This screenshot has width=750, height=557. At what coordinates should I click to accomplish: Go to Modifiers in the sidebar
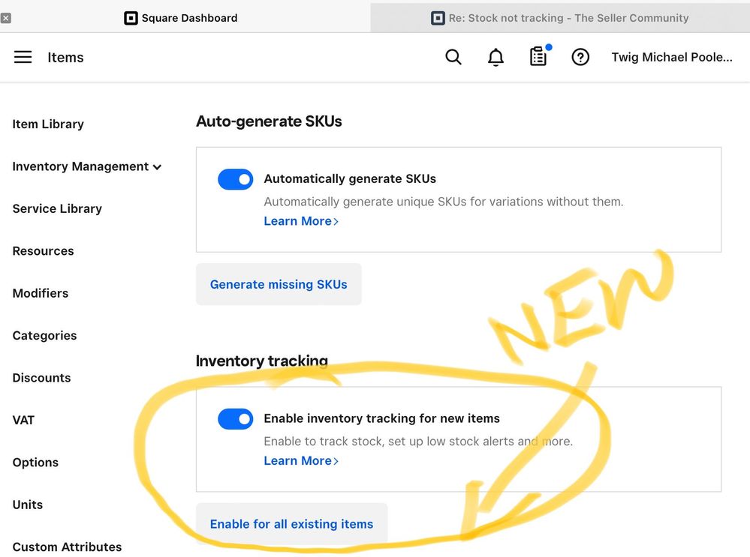pos(41,293)
